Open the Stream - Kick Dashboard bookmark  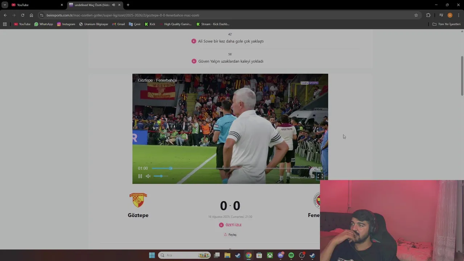point(213,24)
